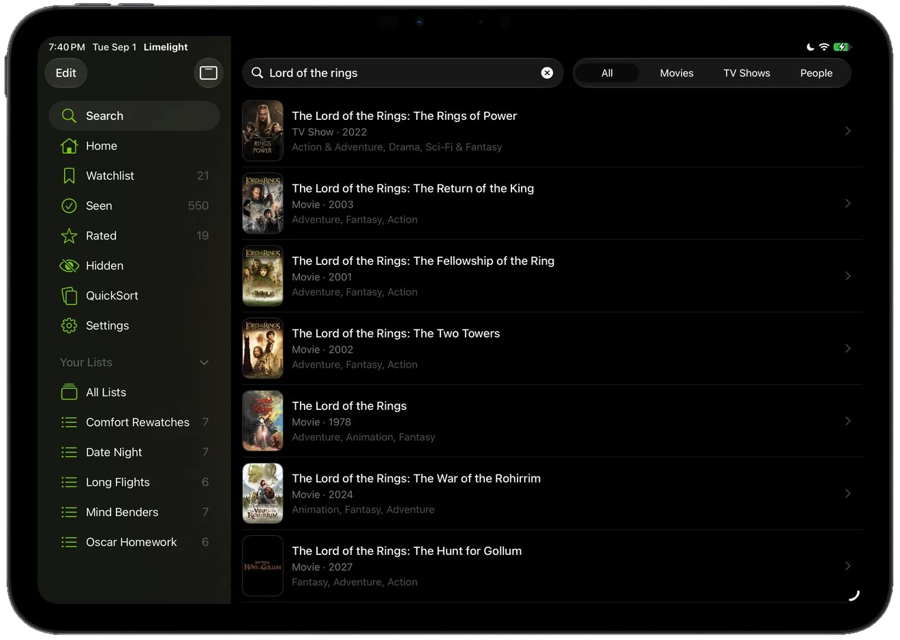Select the All filter tab
The image size is (900, 640).
607,73
